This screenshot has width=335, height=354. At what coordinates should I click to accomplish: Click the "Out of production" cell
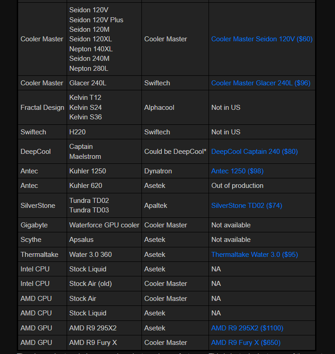237,186
